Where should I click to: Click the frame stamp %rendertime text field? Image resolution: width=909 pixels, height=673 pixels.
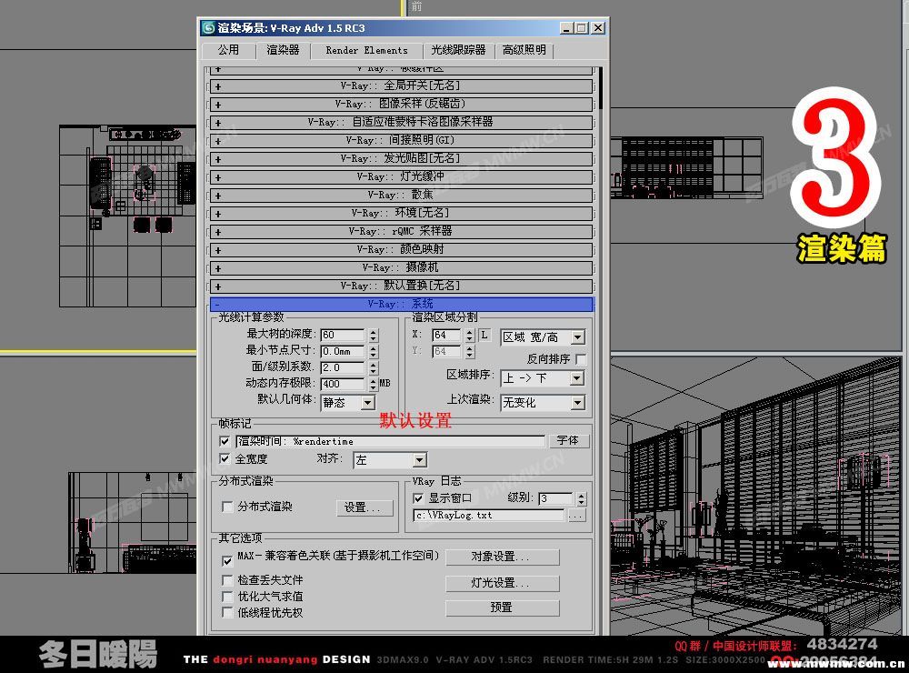tap(390, 441)
